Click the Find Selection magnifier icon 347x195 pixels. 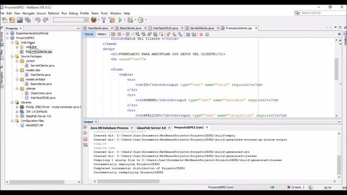(x=137, y=34)
